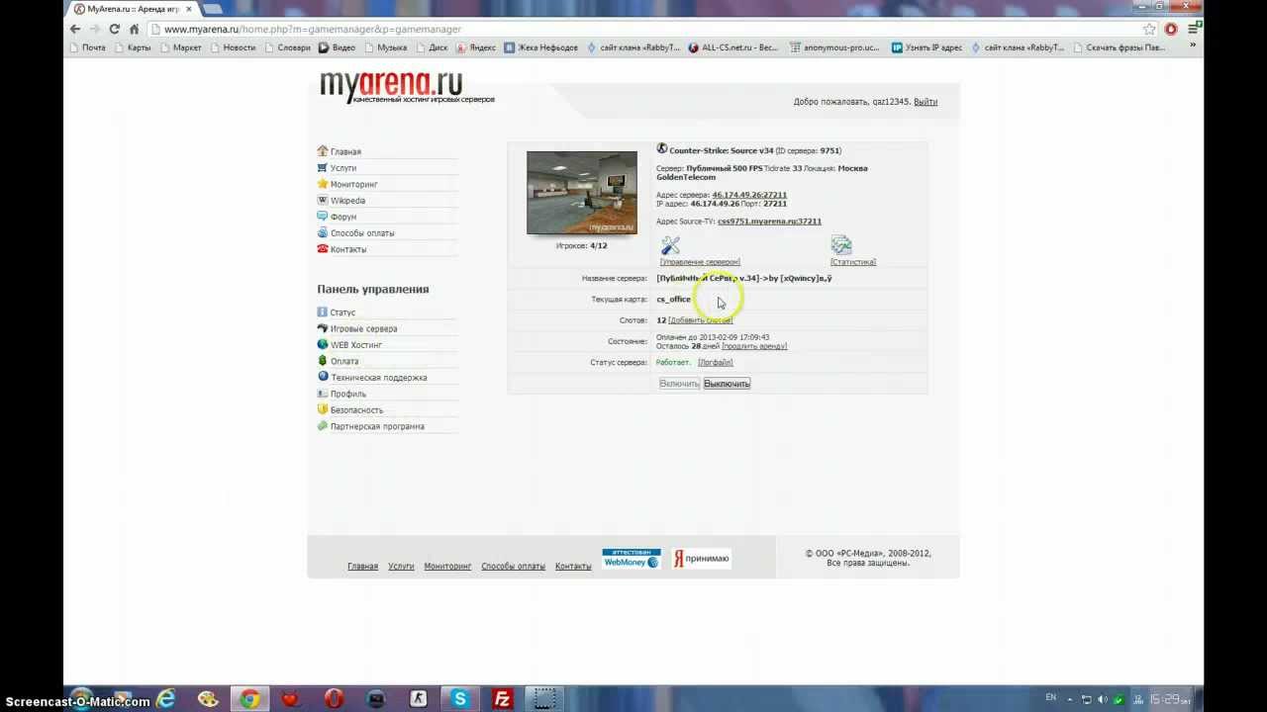The image size is (1267, 712).
Task: Click the Добавить слотов link
Action: click(x=701, y=320)
